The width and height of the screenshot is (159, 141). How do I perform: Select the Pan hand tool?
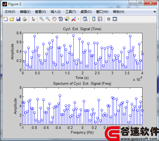54,19
